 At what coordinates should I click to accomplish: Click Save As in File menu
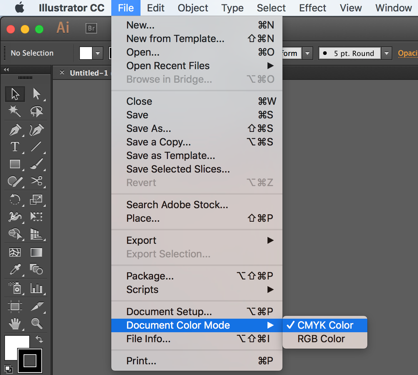pos(148,128)
